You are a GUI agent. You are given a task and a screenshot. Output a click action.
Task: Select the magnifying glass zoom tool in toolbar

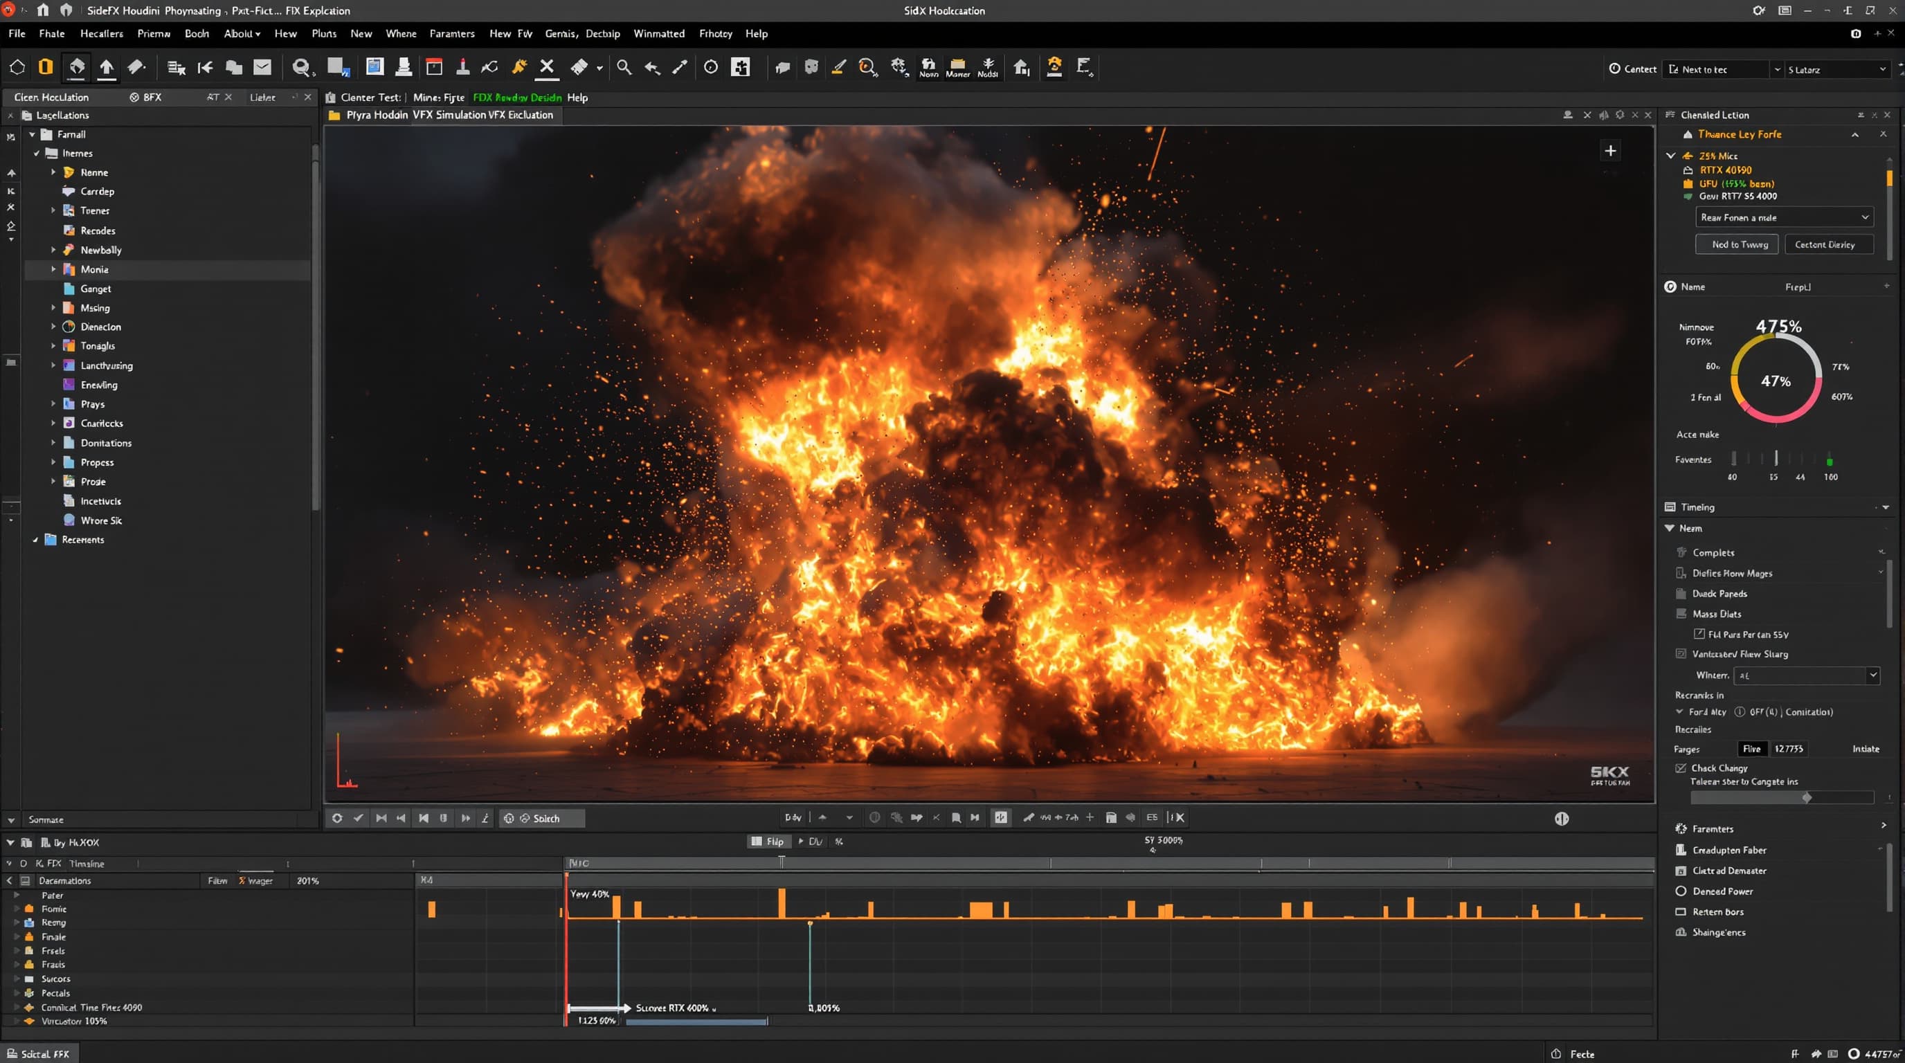[x=624, y=67]
